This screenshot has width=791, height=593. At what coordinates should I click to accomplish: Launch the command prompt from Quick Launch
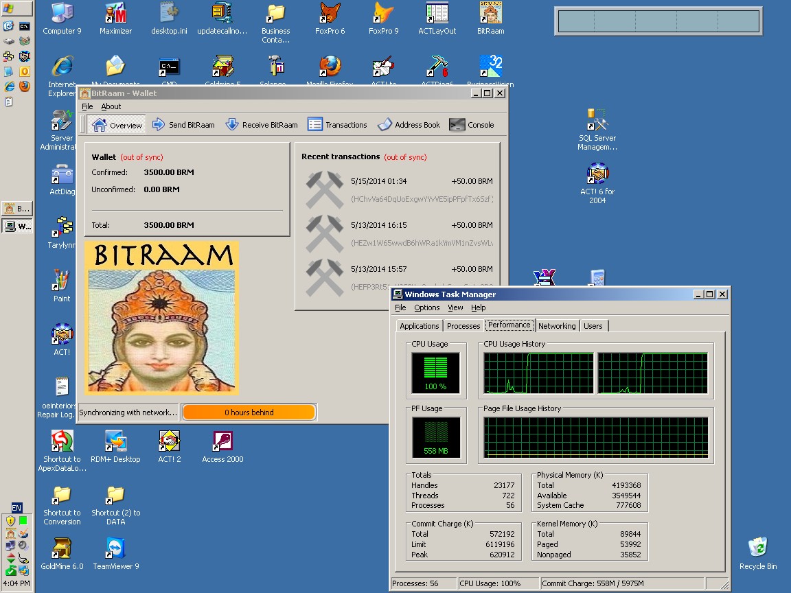click(24, 25)
